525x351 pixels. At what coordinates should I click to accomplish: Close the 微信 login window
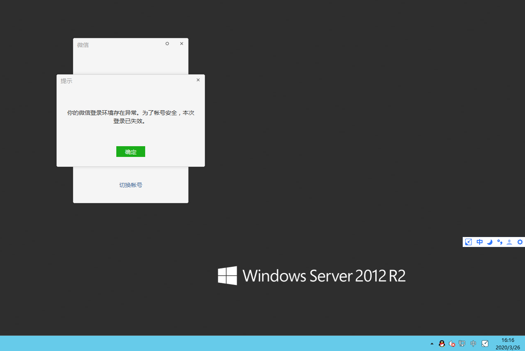tap(181, 43)
